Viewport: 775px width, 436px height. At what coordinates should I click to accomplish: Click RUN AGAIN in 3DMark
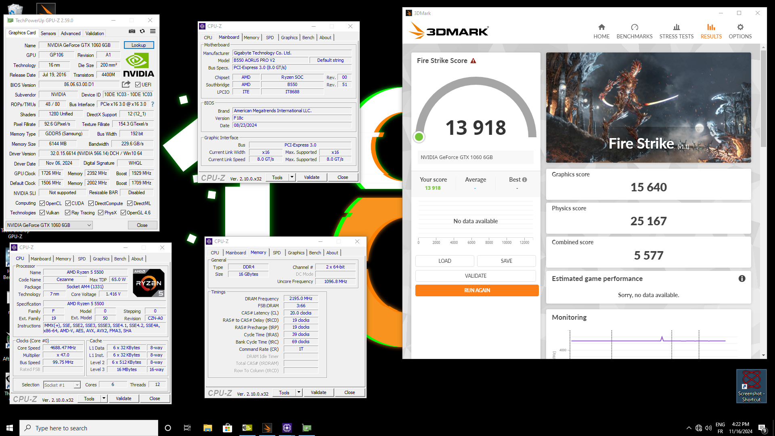coord(477,290)
